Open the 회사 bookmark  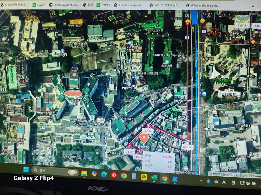pos(88,5)
